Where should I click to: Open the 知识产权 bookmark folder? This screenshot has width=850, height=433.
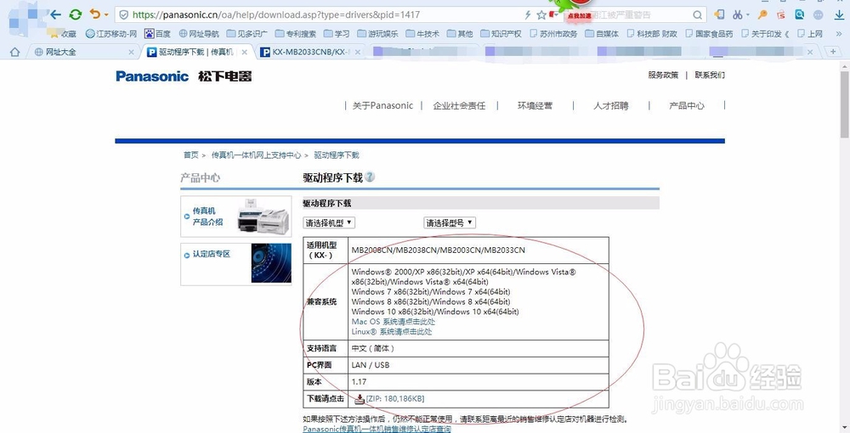pos(501,34)
